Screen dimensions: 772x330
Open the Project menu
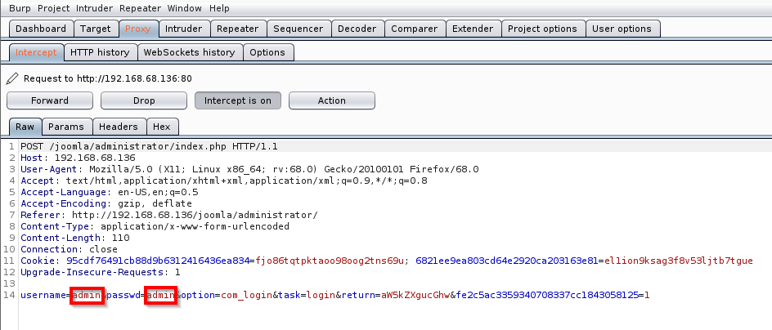click(54, 8)
